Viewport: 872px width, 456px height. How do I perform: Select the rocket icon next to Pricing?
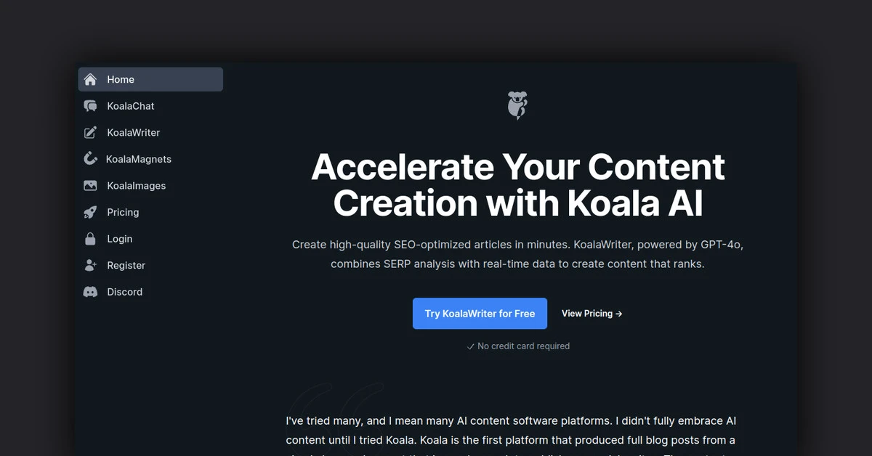(x=89, y=212)
